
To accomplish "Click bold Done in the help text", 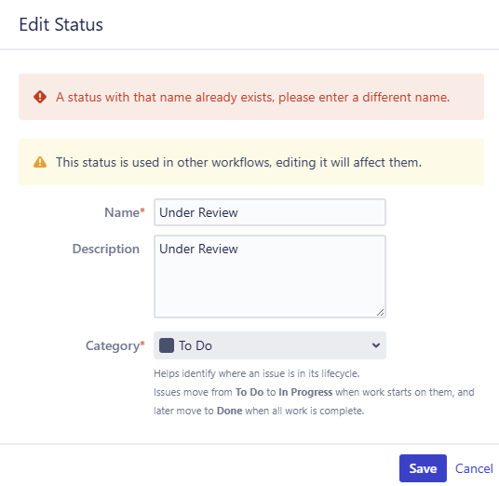I will pyautogui.click(x=229, y=411).
